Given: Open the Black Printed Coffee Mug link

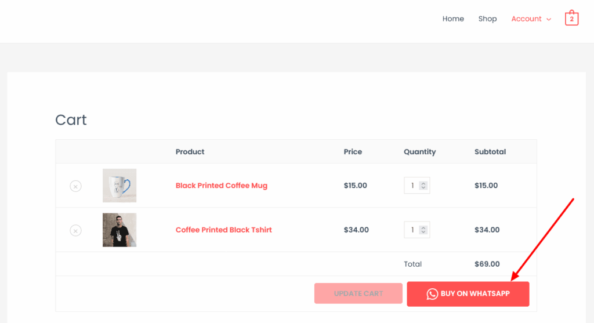Looking at the screenshot, I should point(221,186).
